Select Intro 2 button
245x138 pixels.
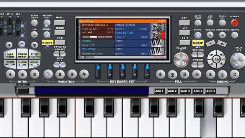click(22, 75)
